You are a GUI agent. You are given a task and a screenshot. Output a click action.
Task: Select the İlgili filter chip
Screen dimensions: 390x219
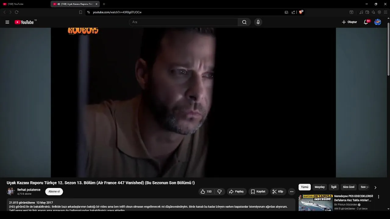(x=334, y=187)
